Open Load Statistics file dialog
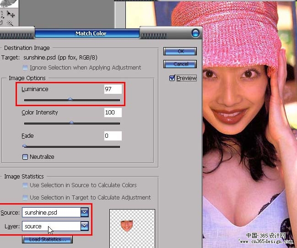 pyautogui.click(x=47, y=239)
